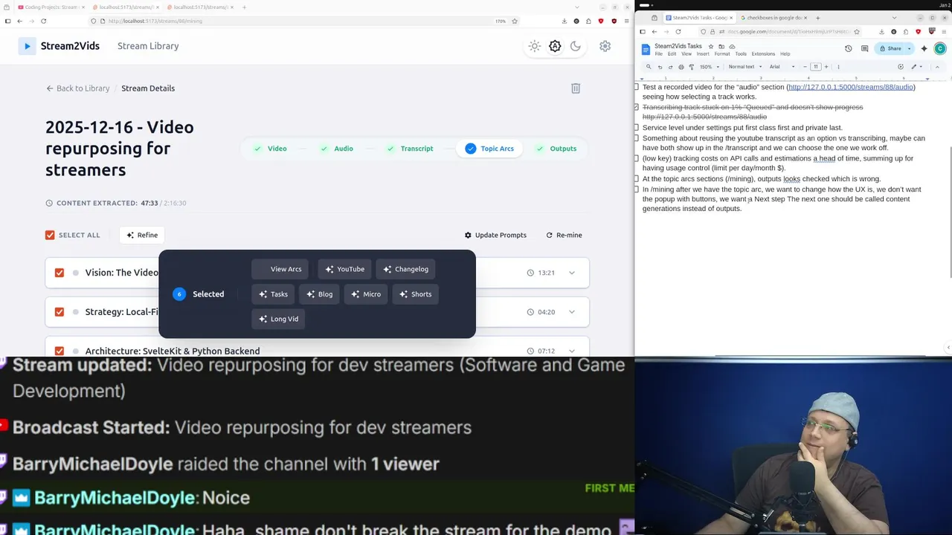Select checkboxes in google docs browser tab
Screen dimensions: 952x535
[x=773, y=18]
